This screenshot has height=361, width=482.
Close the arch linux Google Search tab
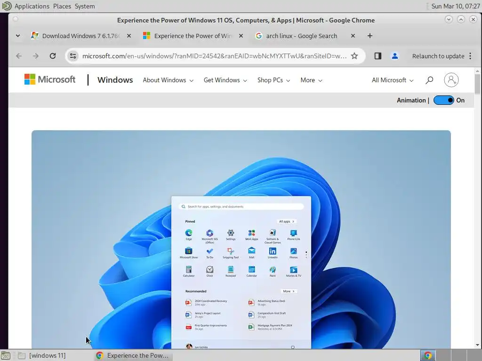pyautogui.click(x=353, y=36)
